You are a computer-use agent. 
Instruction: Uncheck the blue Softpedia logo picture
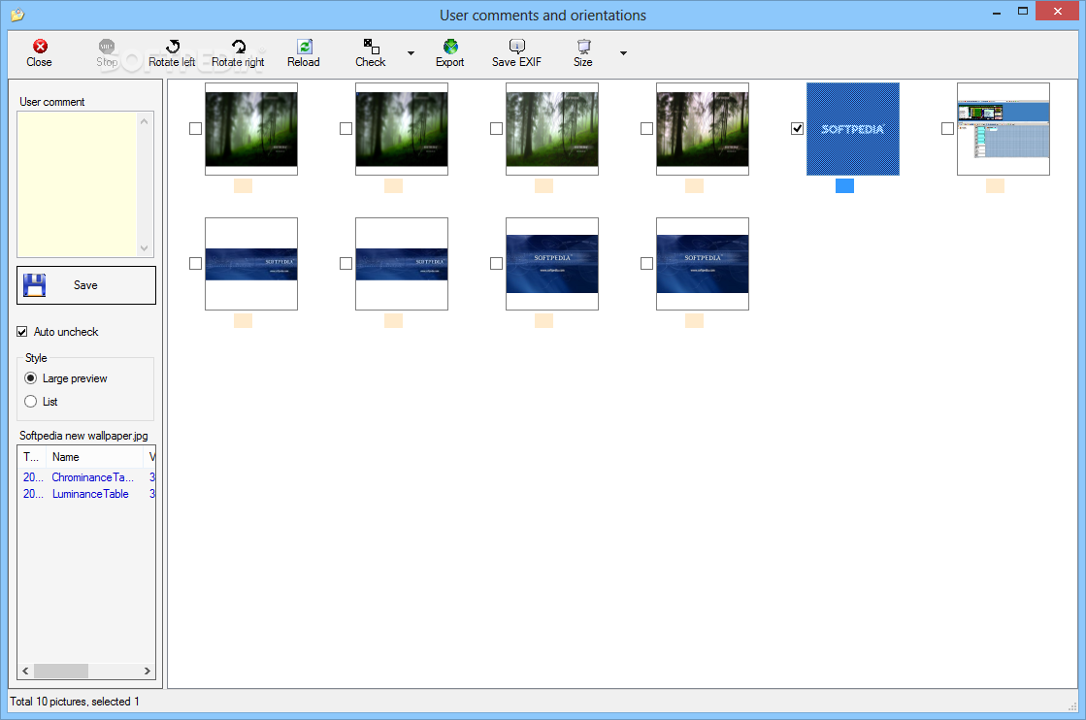(797, 129)
